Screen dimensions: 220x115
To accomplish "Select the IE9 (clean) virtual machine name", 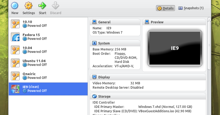I will 31,87.
